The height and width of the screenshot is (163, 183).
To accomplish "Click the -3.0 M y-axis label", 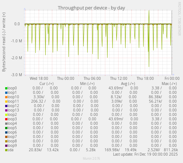I will (x=17, y=75).
